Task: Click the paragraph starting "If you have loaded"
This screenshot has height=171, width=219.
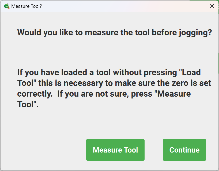Action: coord(114,88)
